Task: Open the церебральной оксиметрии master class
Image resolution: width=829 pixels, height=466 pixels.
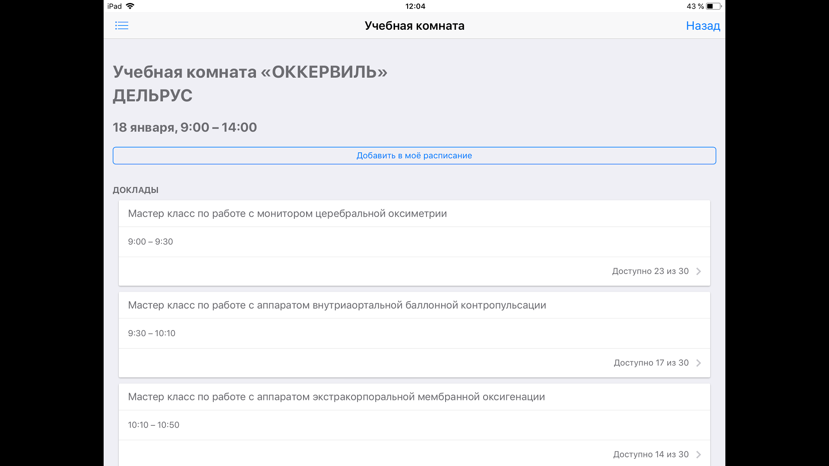Action: click(287, 214)
